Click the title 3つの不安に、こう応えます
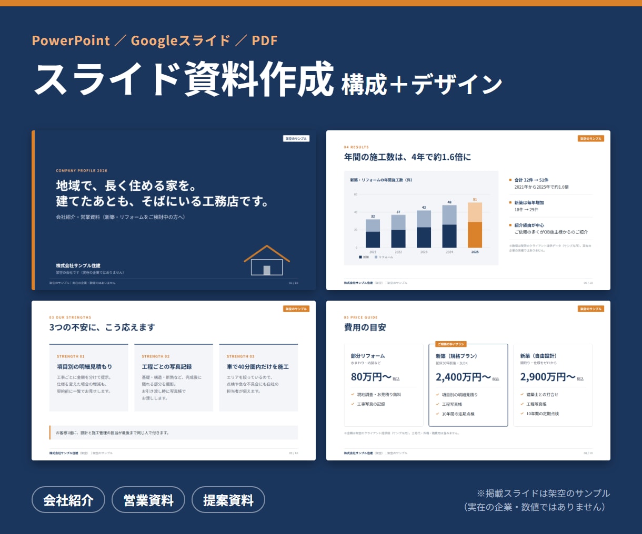The image size is (642, 534). pyautogui.click(x=102, y=327)
